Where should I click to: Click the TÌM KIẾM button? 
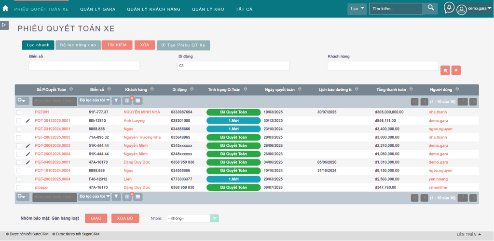117,45
